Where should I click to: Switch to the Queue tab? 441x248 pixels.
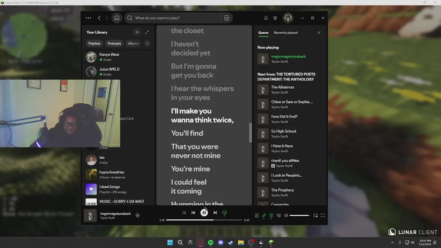263,33
